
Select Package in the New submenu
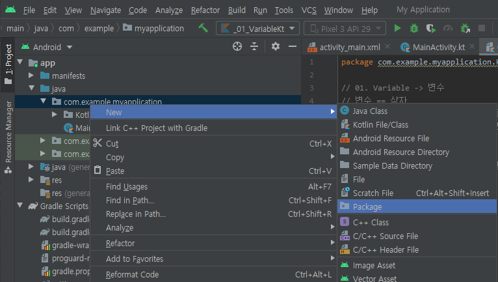[x=417, y=206]
